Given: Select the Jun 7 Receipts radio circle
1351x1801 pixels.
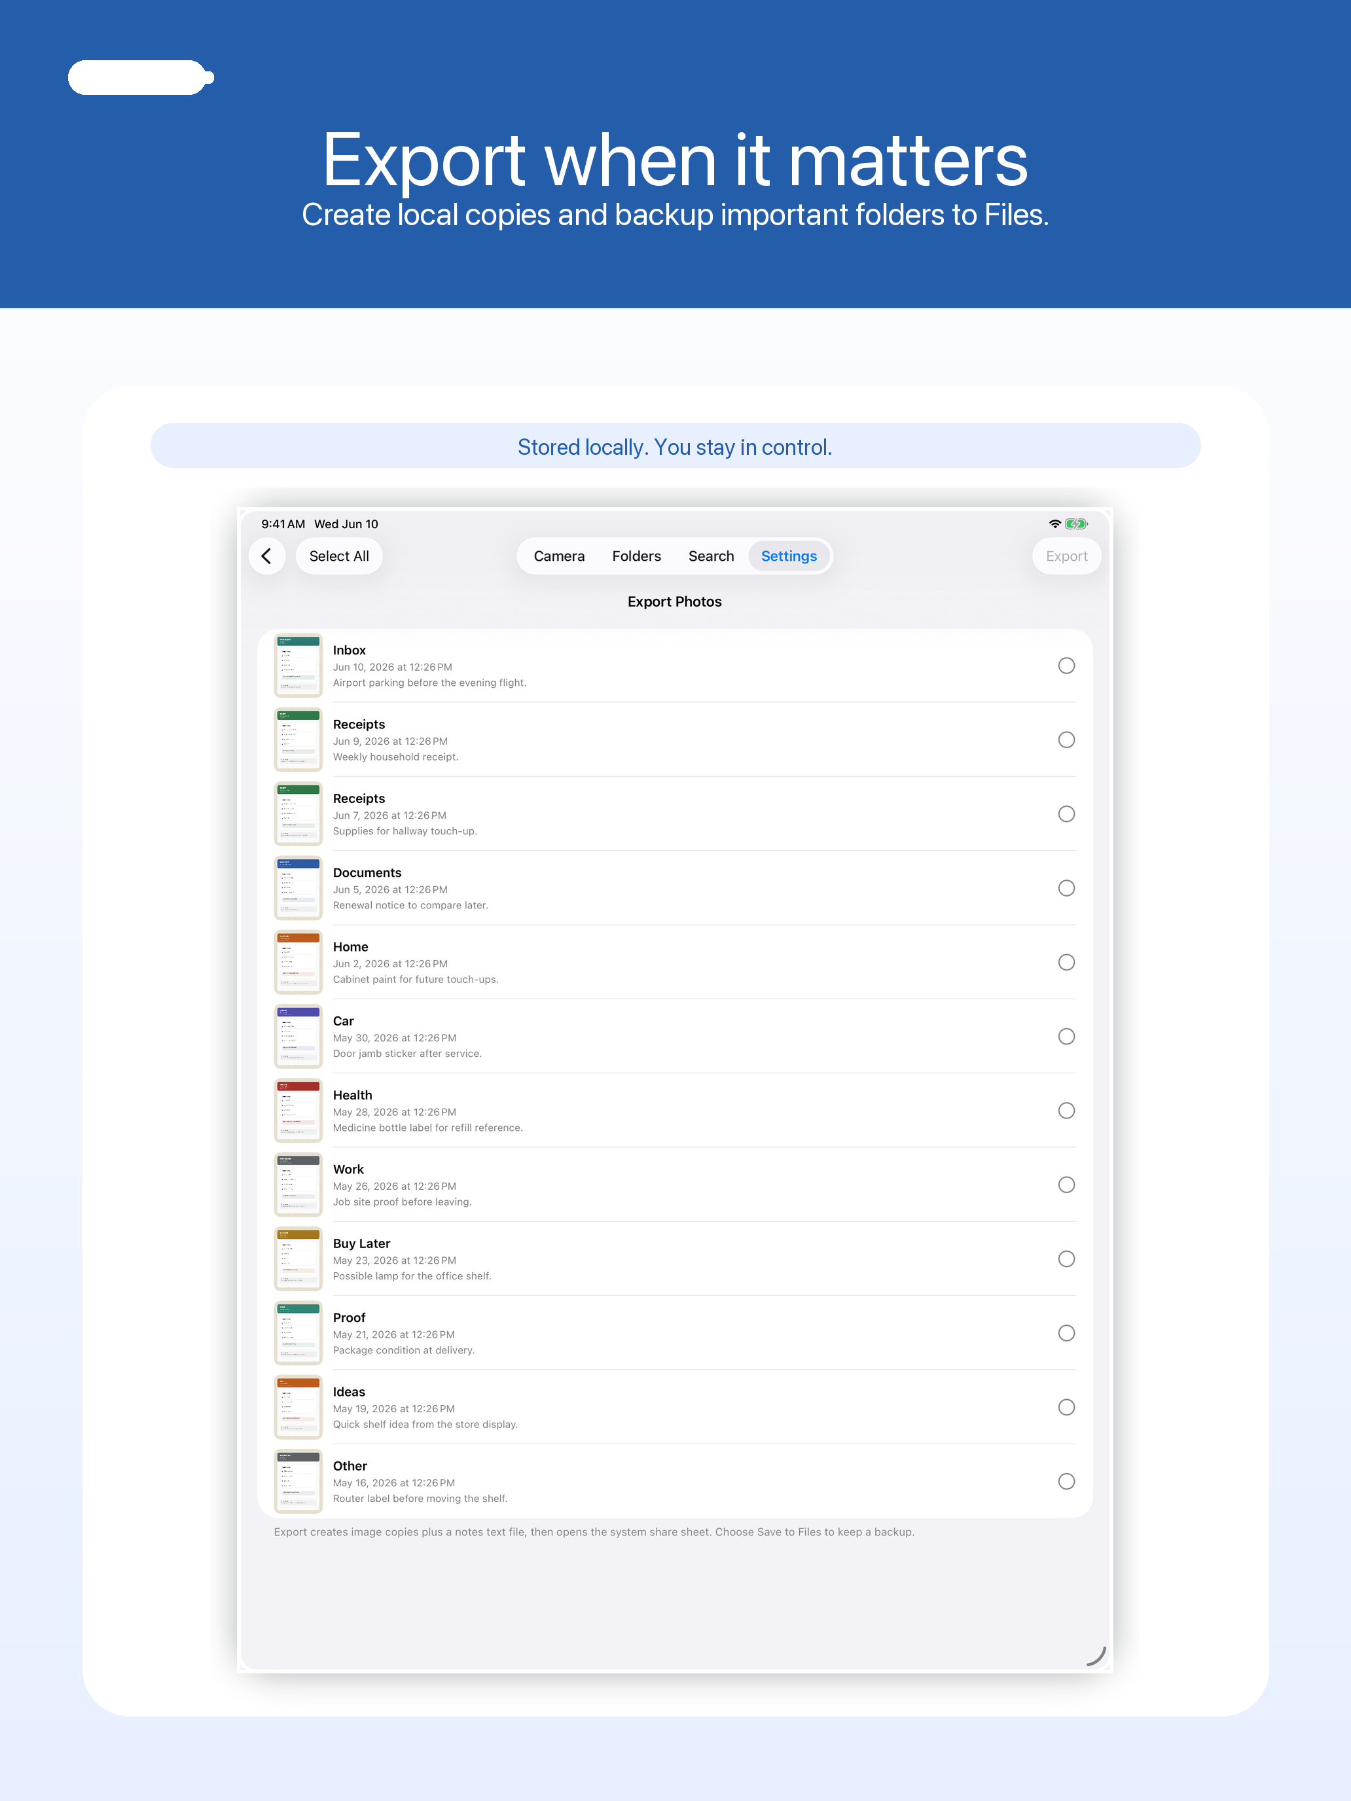Looking at the screenshot, I should click(1066, 813).
